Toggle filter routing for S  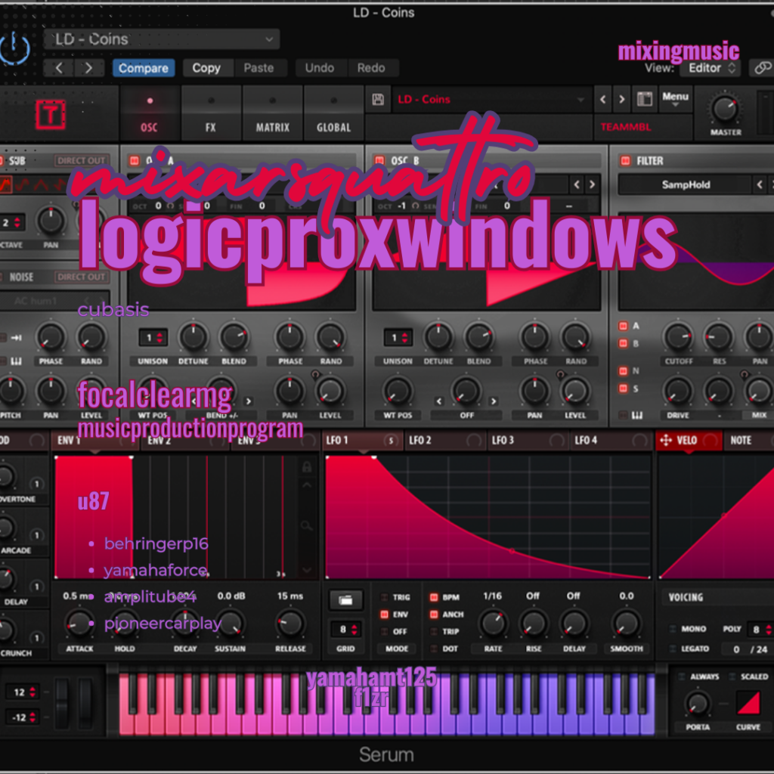tap(624, 389)
